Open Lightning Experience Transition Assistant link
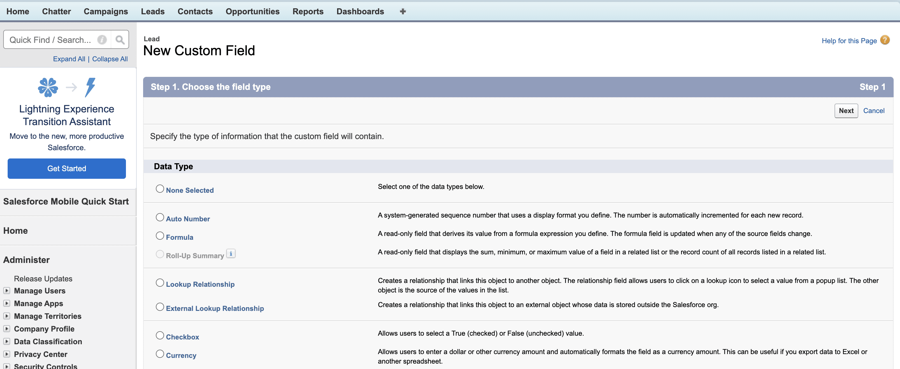The width and height of the screenshot is (900, 369). point(67,116)
